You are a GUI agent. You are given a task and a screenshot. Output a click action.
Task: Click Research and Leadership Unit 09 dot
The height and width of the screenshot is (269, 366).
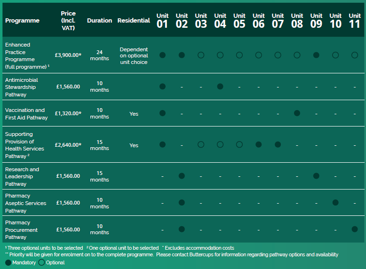(x=316, y=176)
